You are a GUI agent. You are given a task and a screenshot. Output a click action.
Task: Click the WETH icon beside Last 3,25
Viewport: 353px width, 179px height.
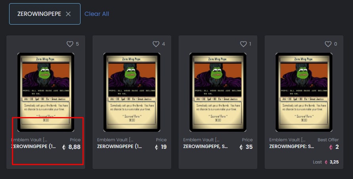pyautogui.click(x=326, y=162)
